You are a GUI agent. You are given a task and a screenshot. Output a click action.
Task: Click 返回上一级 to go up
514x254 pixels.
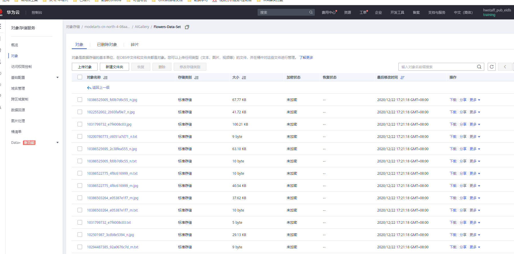tap(101, 88)
